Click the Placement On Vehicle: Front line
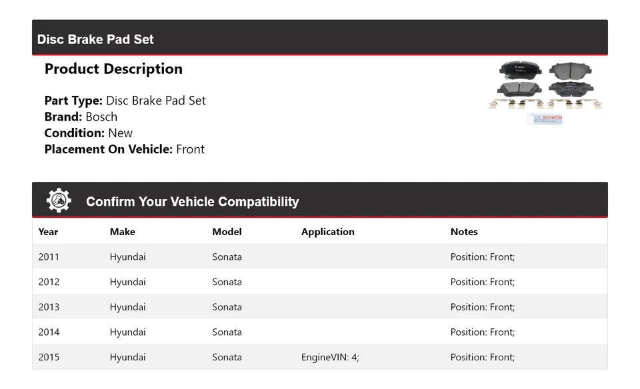 point(124,149)
